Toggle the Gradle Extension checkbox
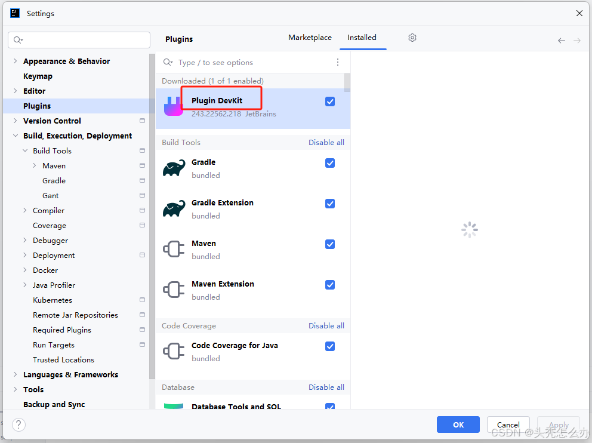The height and width of the screenshot is (443, 592). pyautogui.click(x=330, y=204)
